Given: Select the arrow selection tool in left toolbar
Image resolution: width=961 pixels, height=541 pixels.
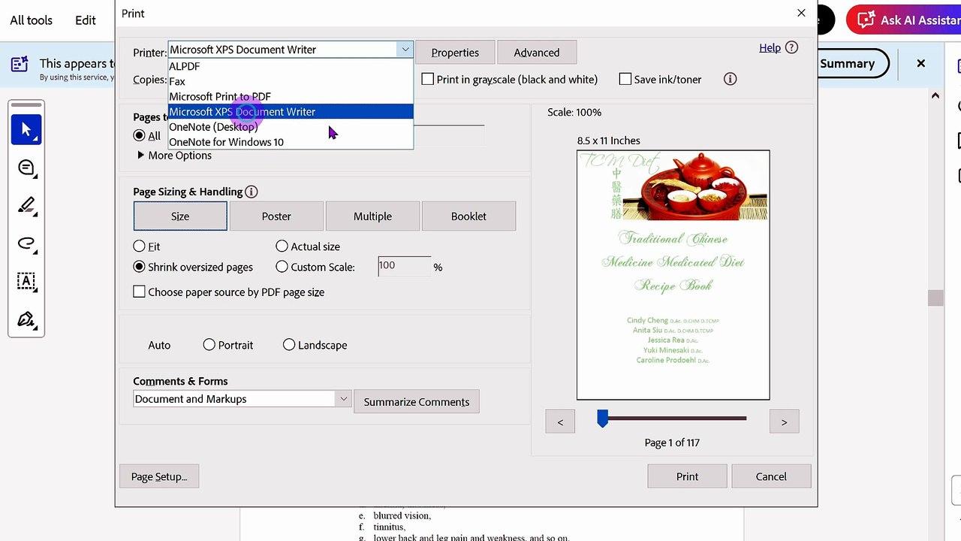Looking at the screenshot, I should pyautogui.click(x=26, y=129).
